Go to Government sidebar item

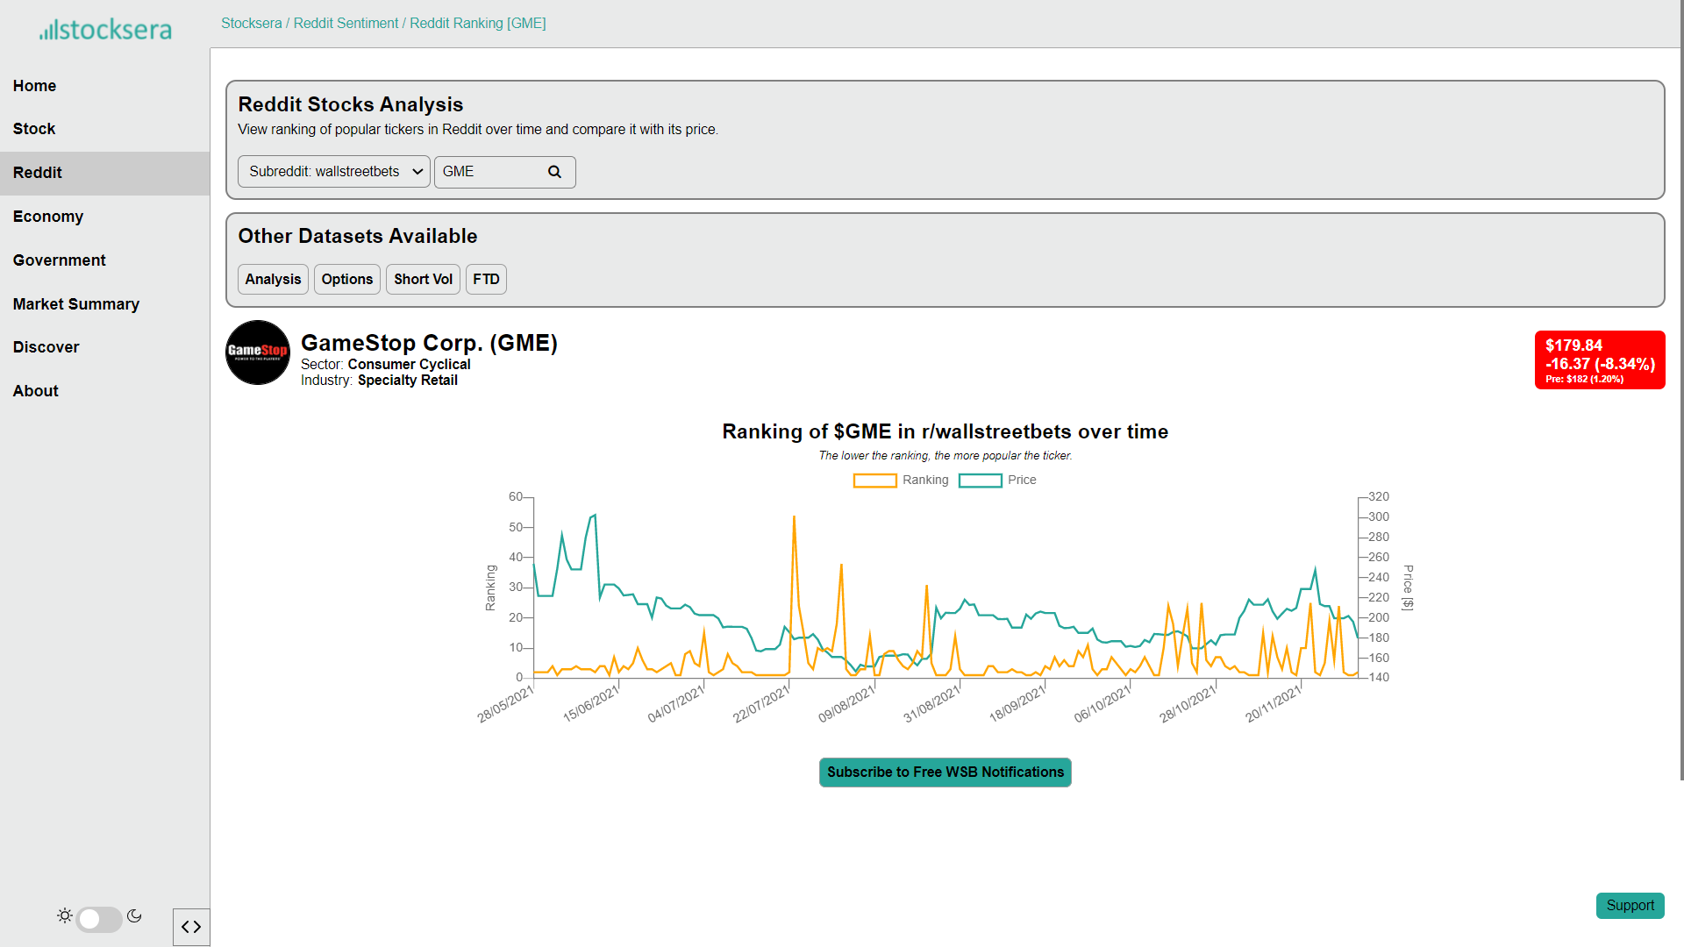tap(59, 260)
